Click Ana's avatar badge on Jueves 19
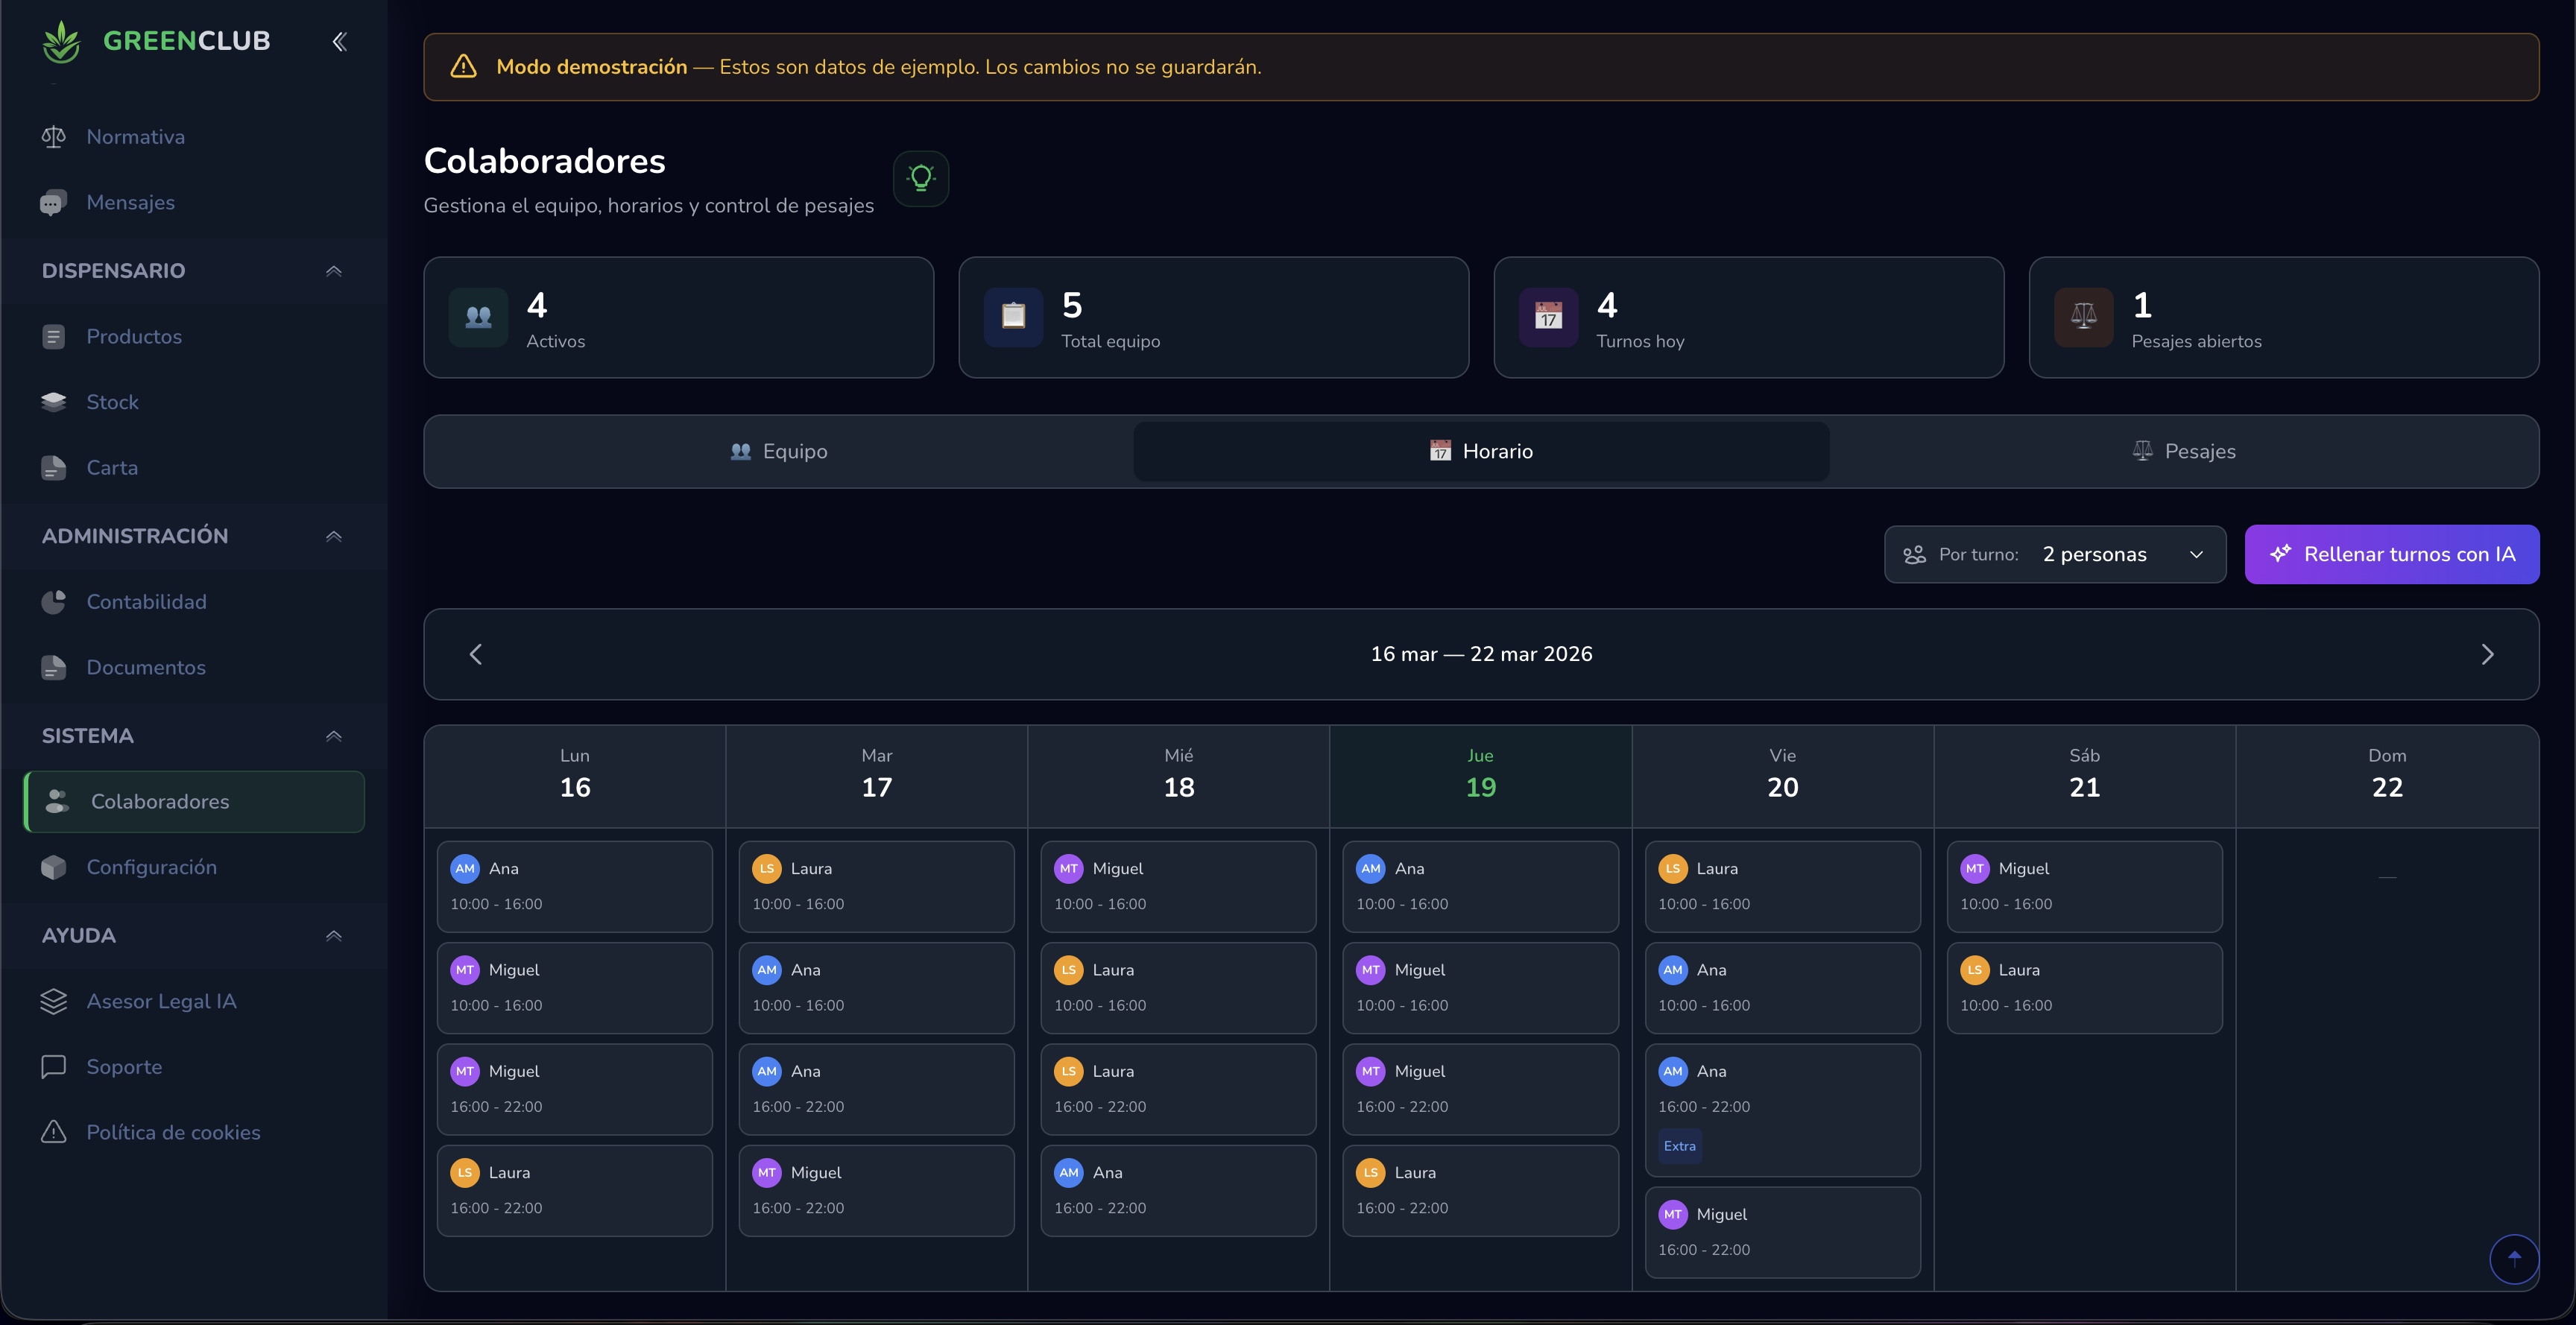 tap(1370, 868)
